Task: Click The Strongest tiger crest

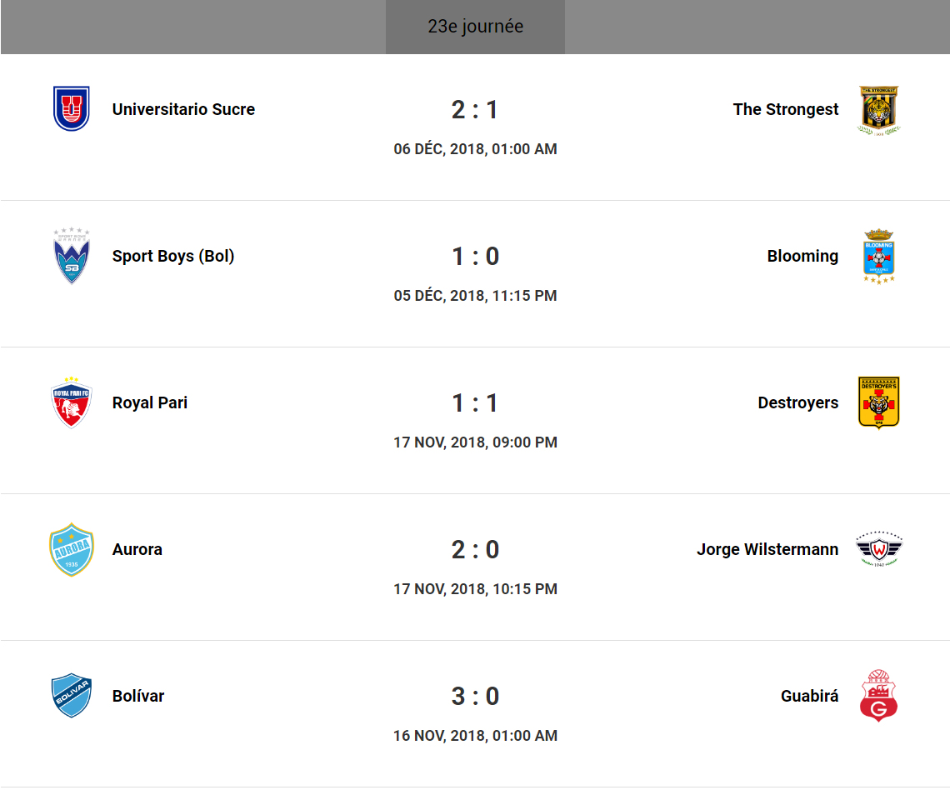Action: click(878, 110)
